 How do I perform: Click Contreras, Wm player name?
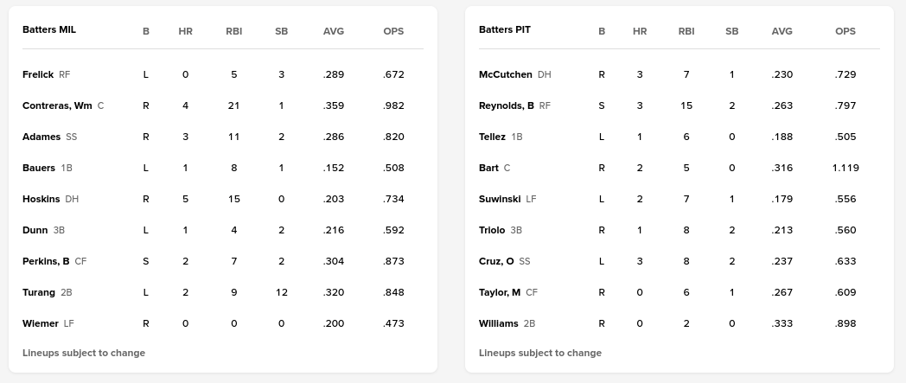[57, 105]
